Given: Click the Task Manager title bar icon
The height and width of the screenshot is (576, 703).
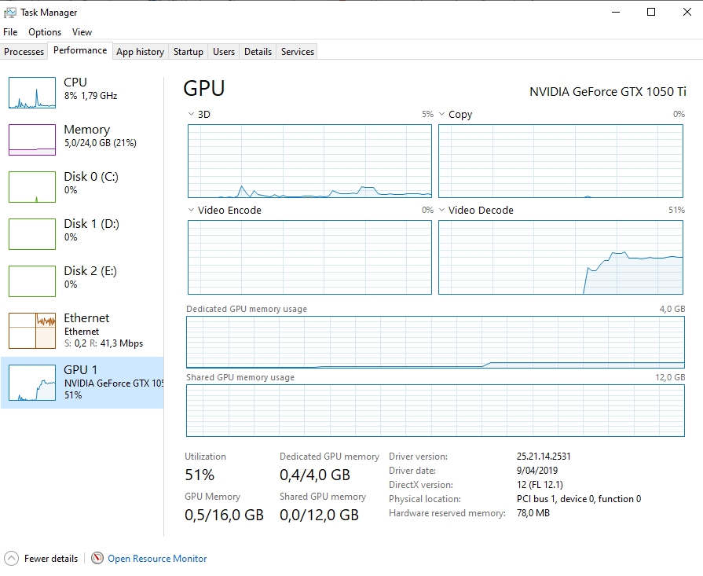Looking at the screenshot, I should 10,13.
